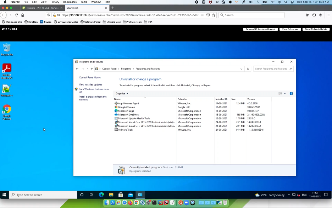
Task: Click the Search Programs and Features field
Action: 271,69
